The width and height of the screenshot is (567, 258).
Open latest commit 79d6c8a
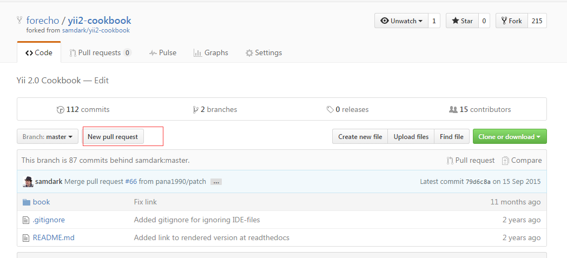pyautogui.click(x=478, y=182)
